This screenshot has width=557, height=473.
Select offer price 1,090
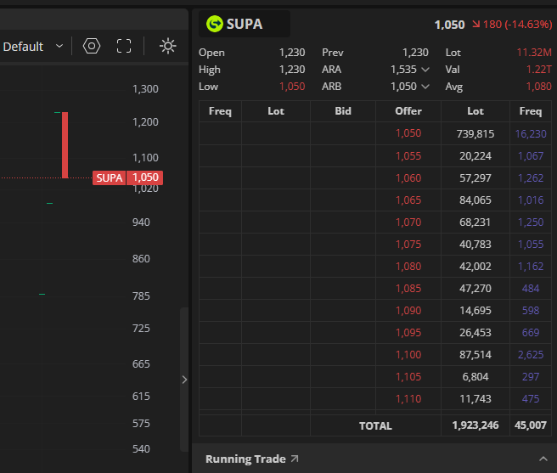(x=408, y=310)
